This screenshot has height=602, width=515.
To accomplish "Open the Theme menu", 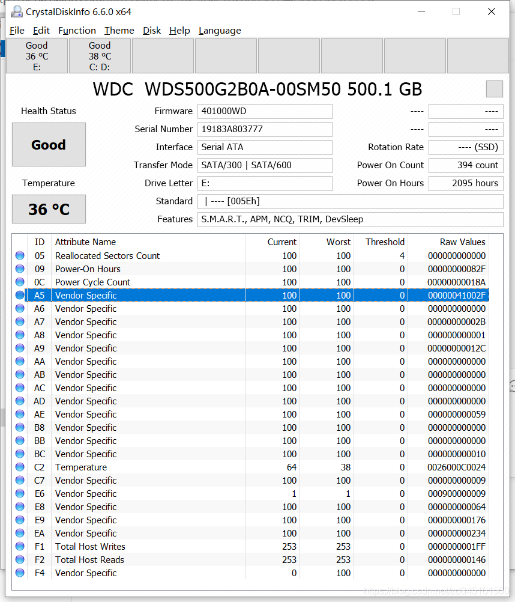I will click(119, 30).
